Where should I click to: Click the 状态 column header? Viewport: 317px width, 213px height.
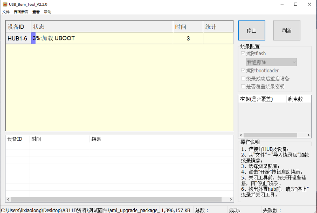pyautogui.click(x=102, y=26)
